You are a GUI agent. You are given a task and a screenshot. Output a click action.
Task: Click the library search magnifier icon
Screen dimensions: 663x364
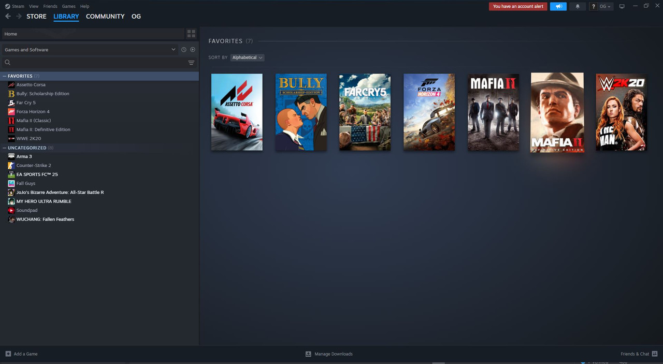[7, 63]
